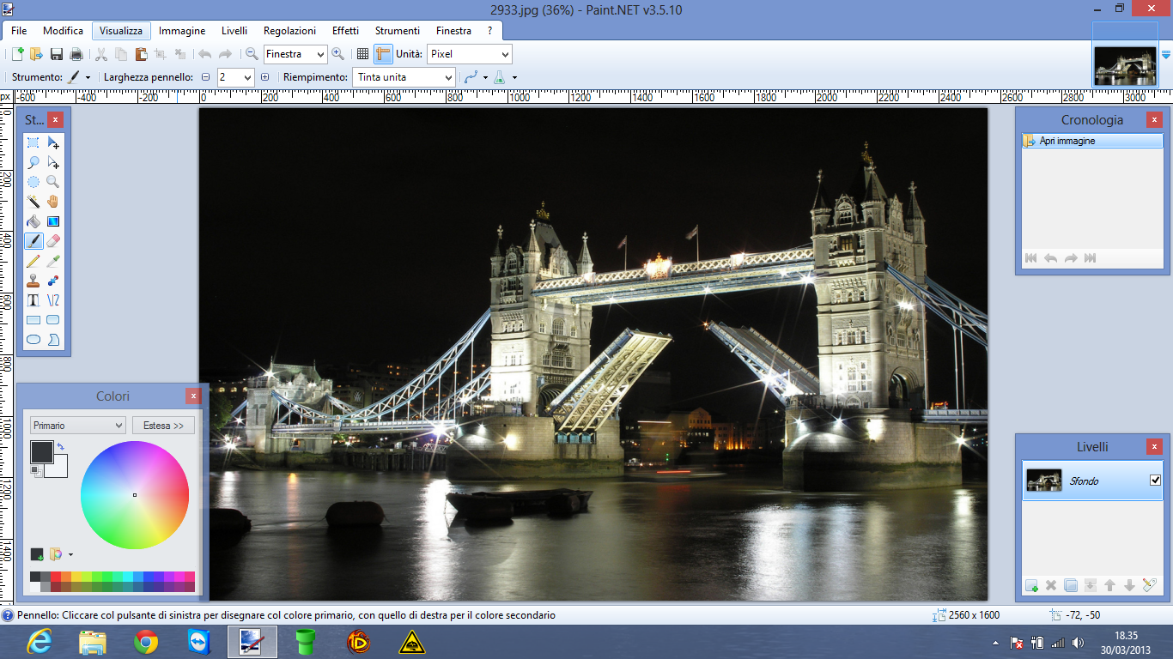
Task: Select the Apri immagine history entry
Action: tap(1092, 141)
